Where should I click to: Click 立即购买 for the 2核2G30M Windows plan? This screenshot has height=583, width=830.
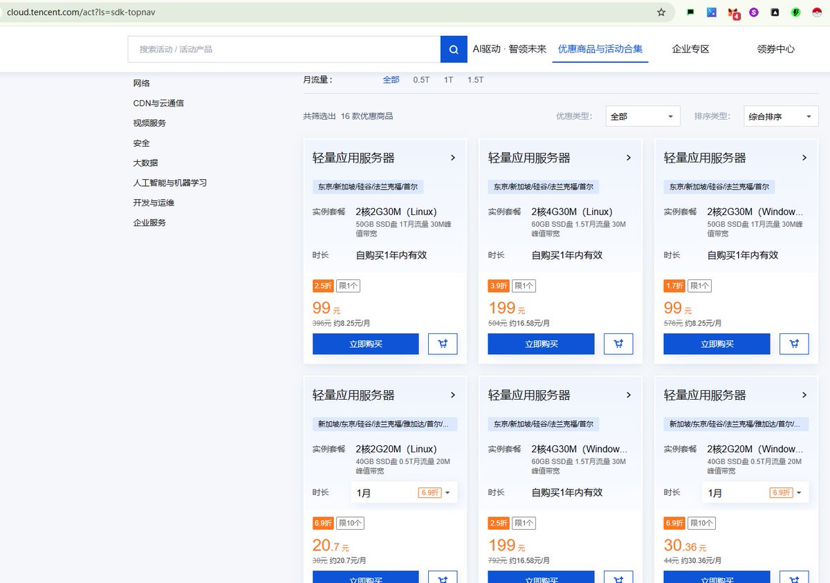pos(717,344)
